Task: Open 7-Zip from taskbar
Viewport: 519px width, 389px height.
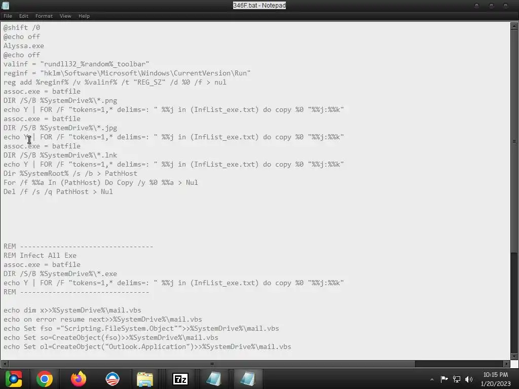Action: coord(180,379)
